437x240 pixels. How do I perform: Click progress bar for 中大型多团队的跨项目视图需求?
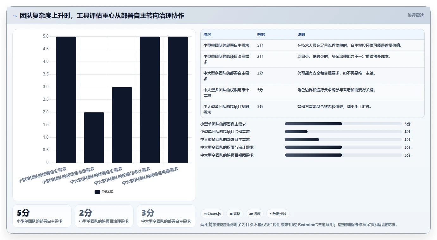click(343, 155)
